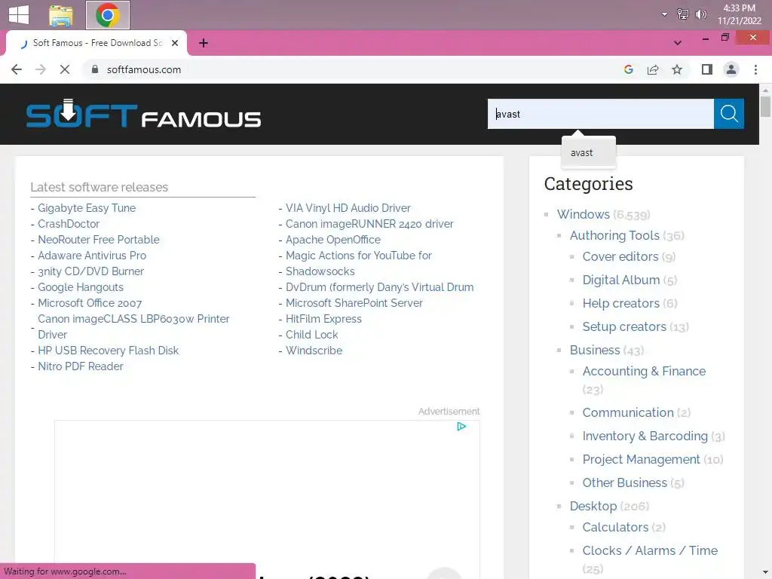Open the CrashDoctor link
Screen dimensions: 772x579
pyautogui.click(x=69, y=224)
